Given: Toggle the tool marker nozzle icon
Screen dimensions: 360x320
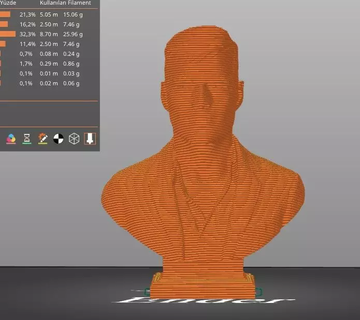Looking at the screenshot, I should click(x=90, y=139).
